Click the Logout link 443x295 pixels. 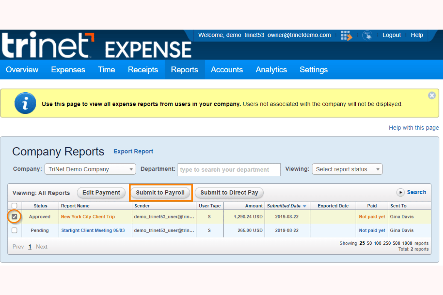[392, 35]
